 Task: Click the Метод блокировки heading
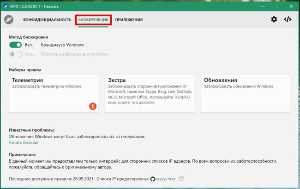[28, 37]
